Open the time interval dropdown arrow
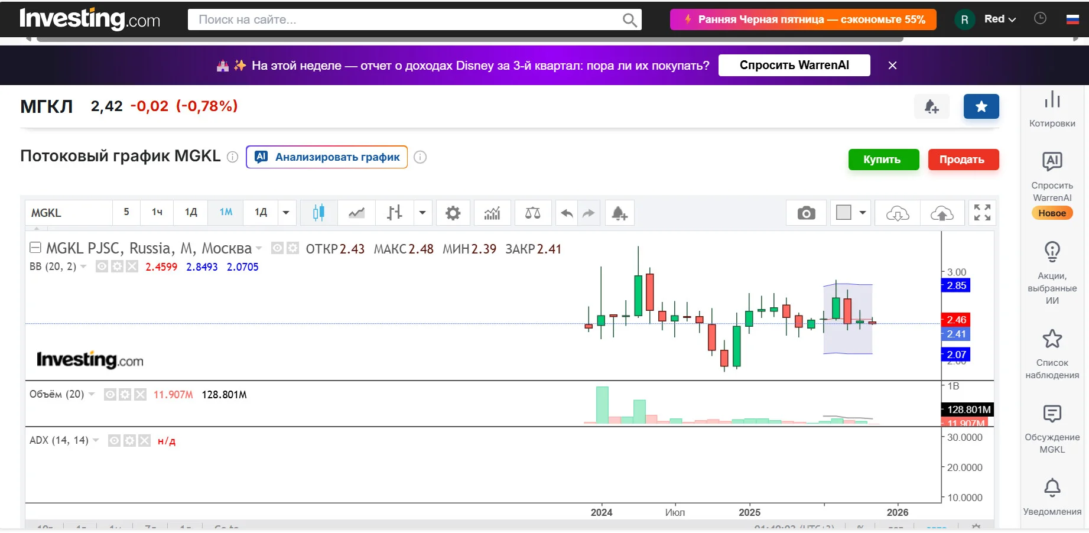Screen dimensions: 1089x533 [286, 213]
